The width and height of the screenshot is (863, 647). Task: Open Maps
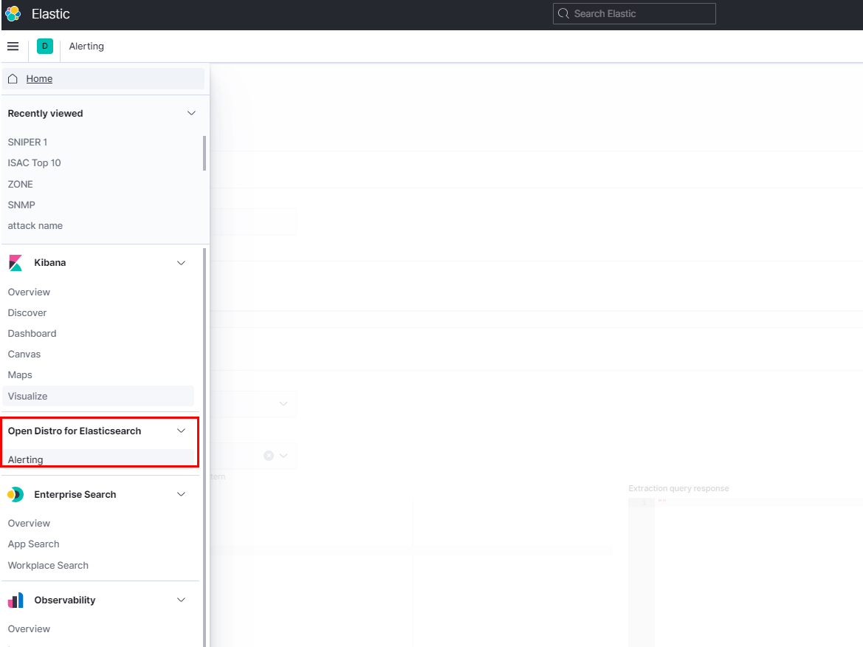pos(20,375)
